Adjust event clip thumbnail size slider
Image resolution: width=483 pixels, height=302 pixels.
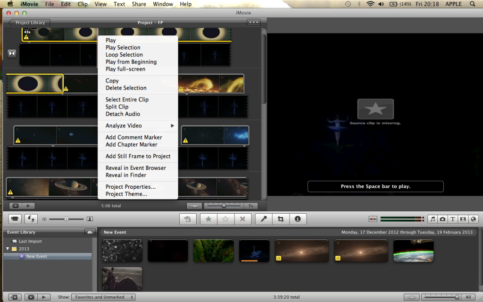tap(66, 219)
